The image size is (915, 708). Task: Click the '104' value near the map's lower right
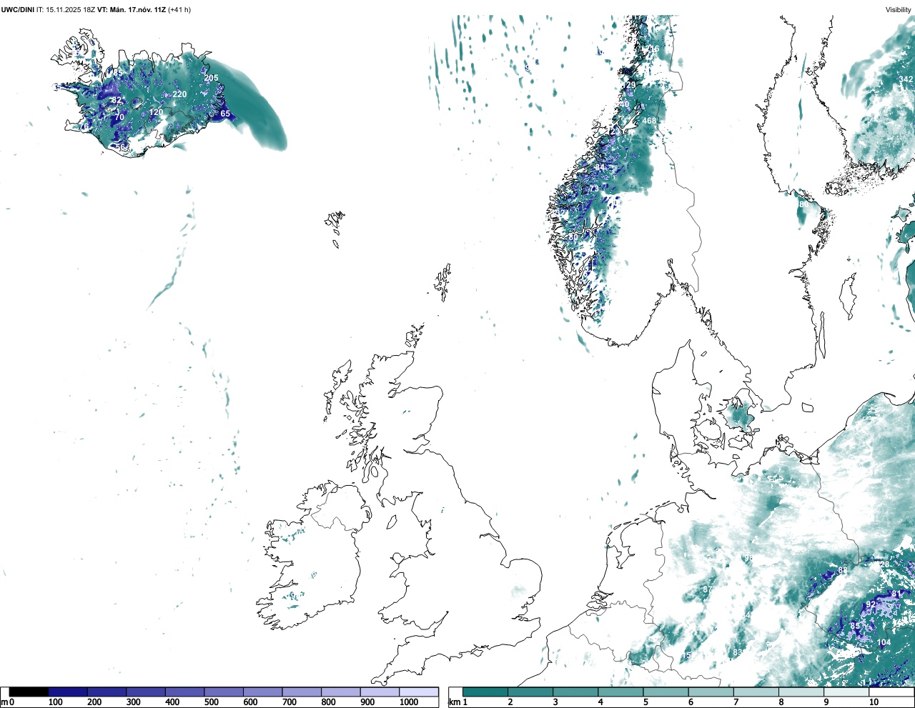884,642
